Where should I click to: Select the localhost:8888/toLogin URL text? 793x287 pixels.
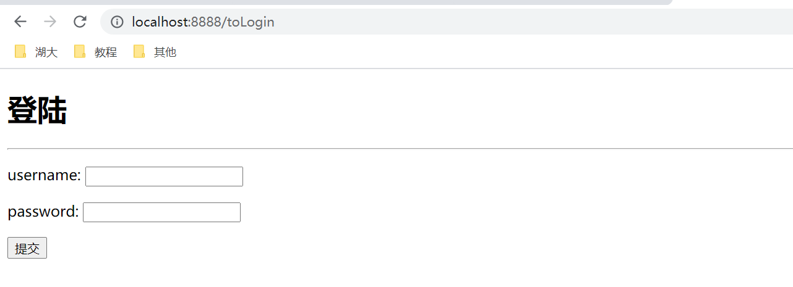pos(203,22)
